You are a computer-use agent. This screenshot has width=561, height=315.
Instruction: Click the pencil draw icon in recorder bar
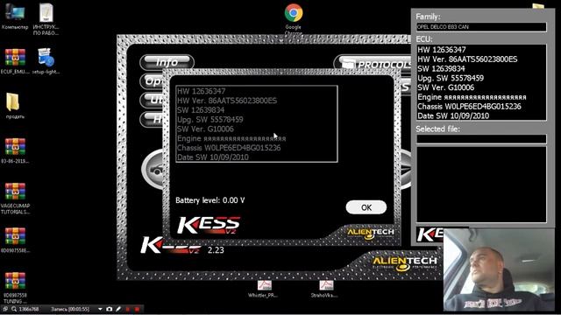(x=118, y=309)
